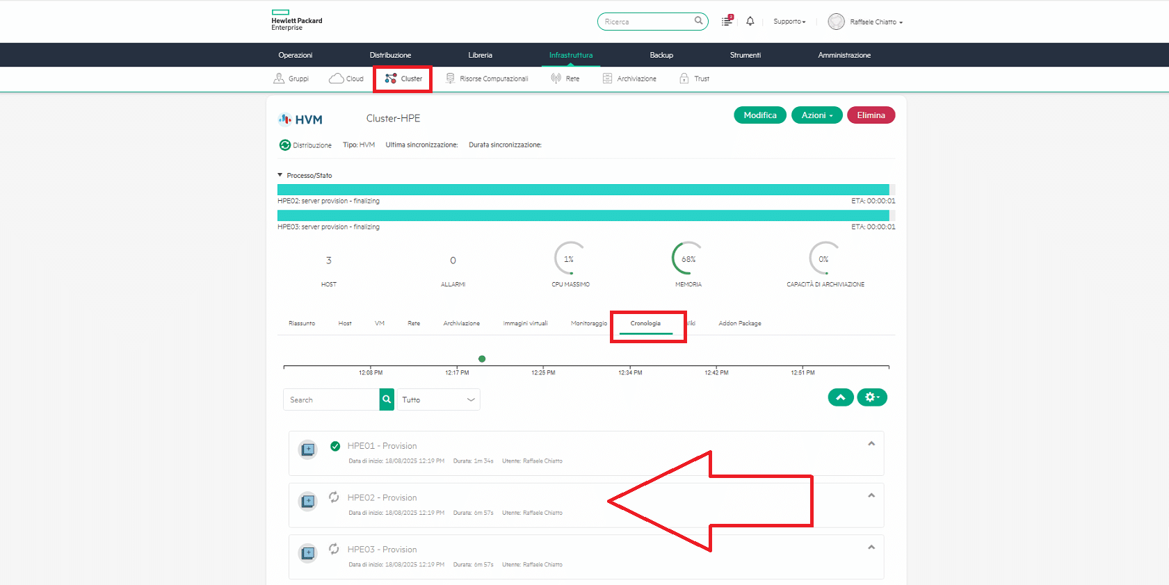
Task: Click the HVM logo icon
Action: pos(300,120)
